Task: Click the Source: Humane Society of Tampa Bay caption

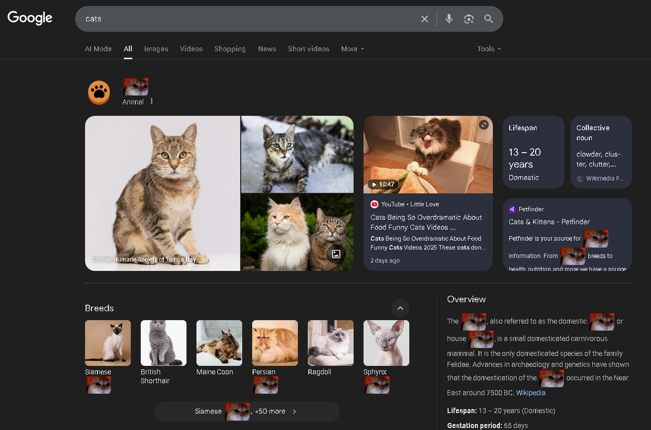Action: [x=144, y=259]
